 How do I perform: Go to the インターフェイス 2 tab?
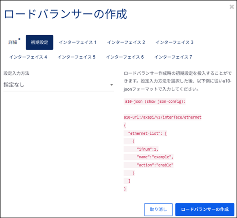tap(126, 42)
